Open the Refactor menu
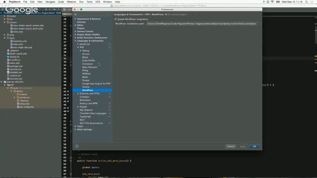 click(71, 2)
